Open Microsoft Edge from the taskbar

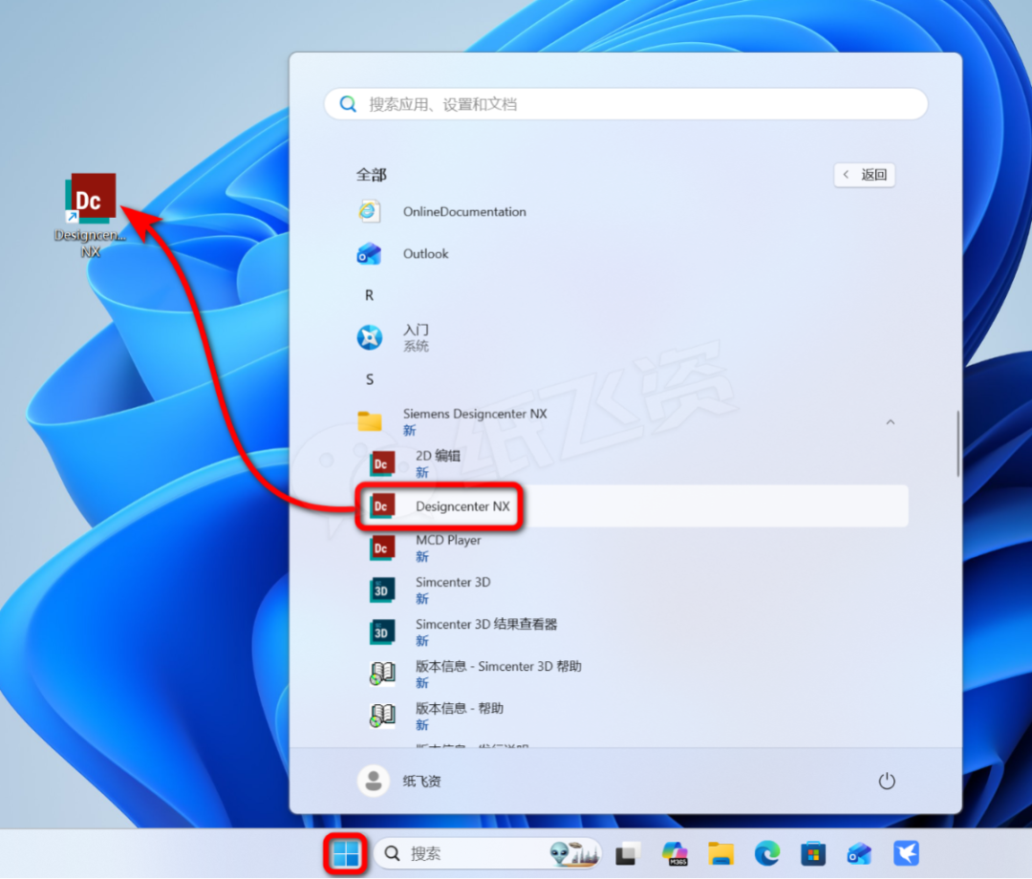[x=766, y=853]
